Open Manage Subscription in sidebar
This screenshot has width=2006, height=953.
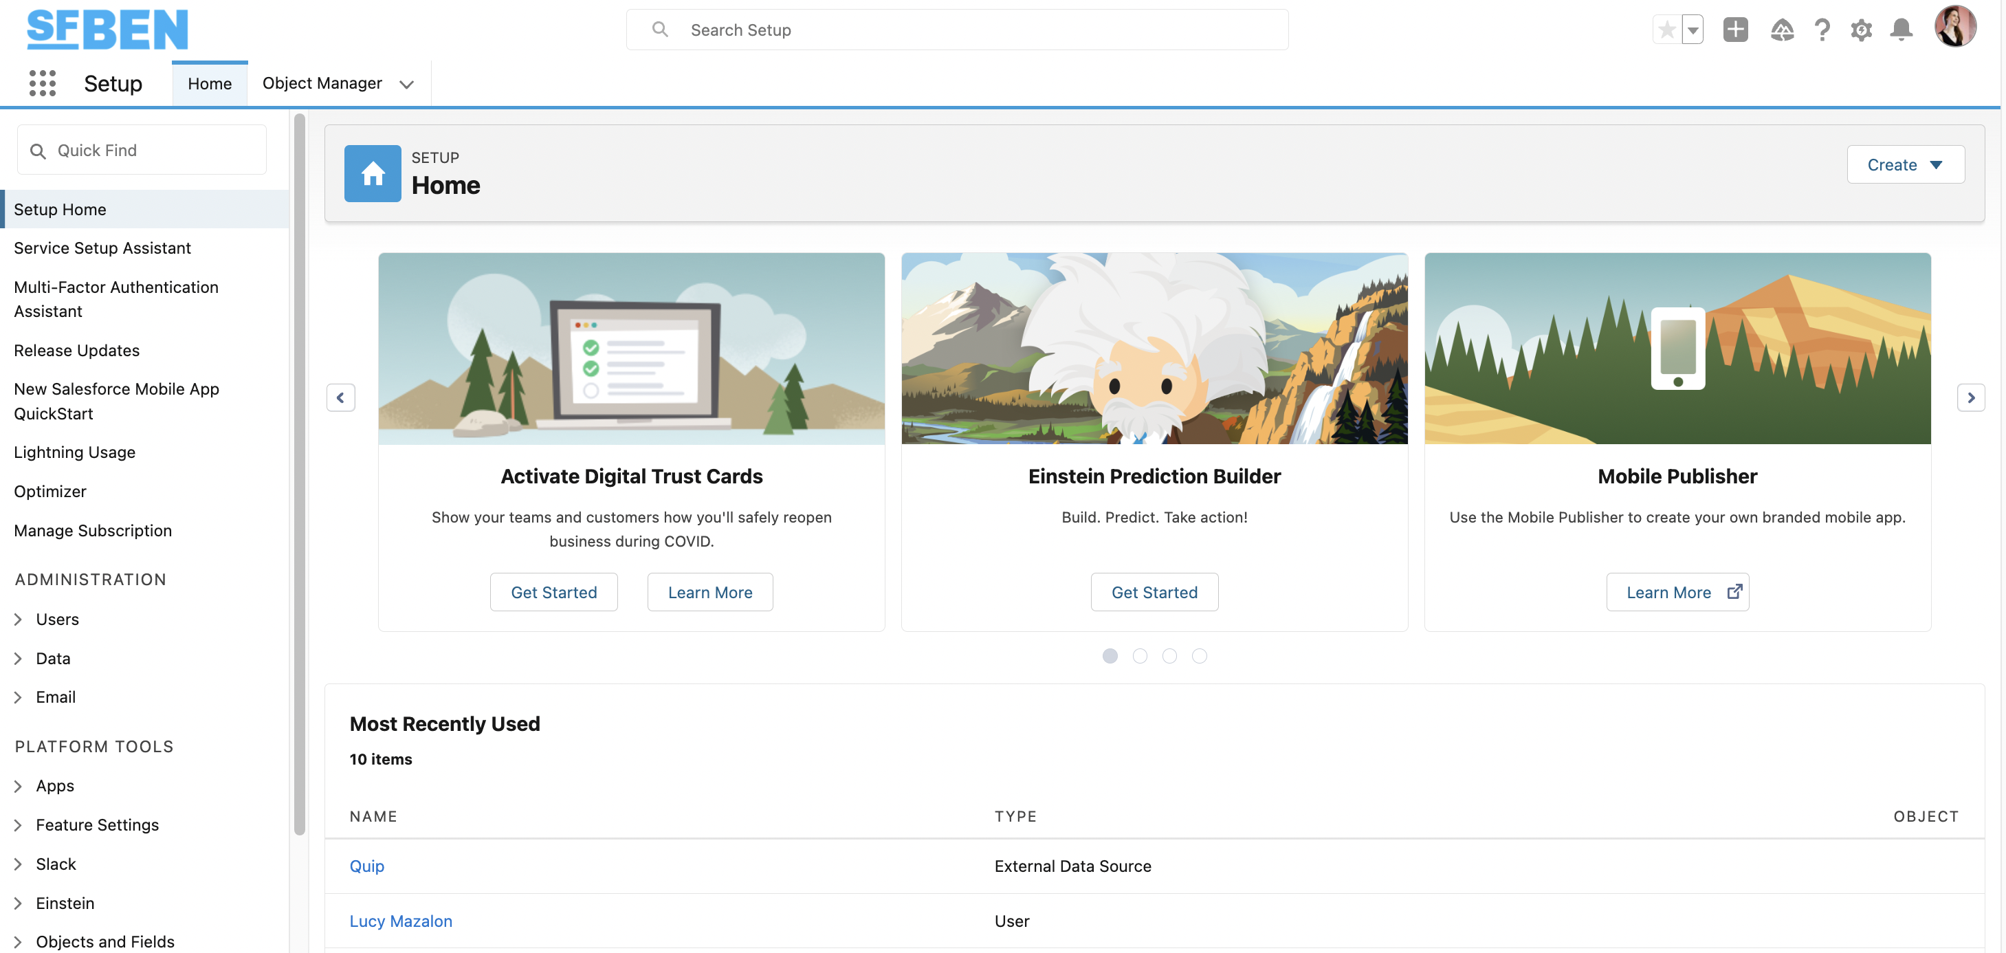pos(93,530)
